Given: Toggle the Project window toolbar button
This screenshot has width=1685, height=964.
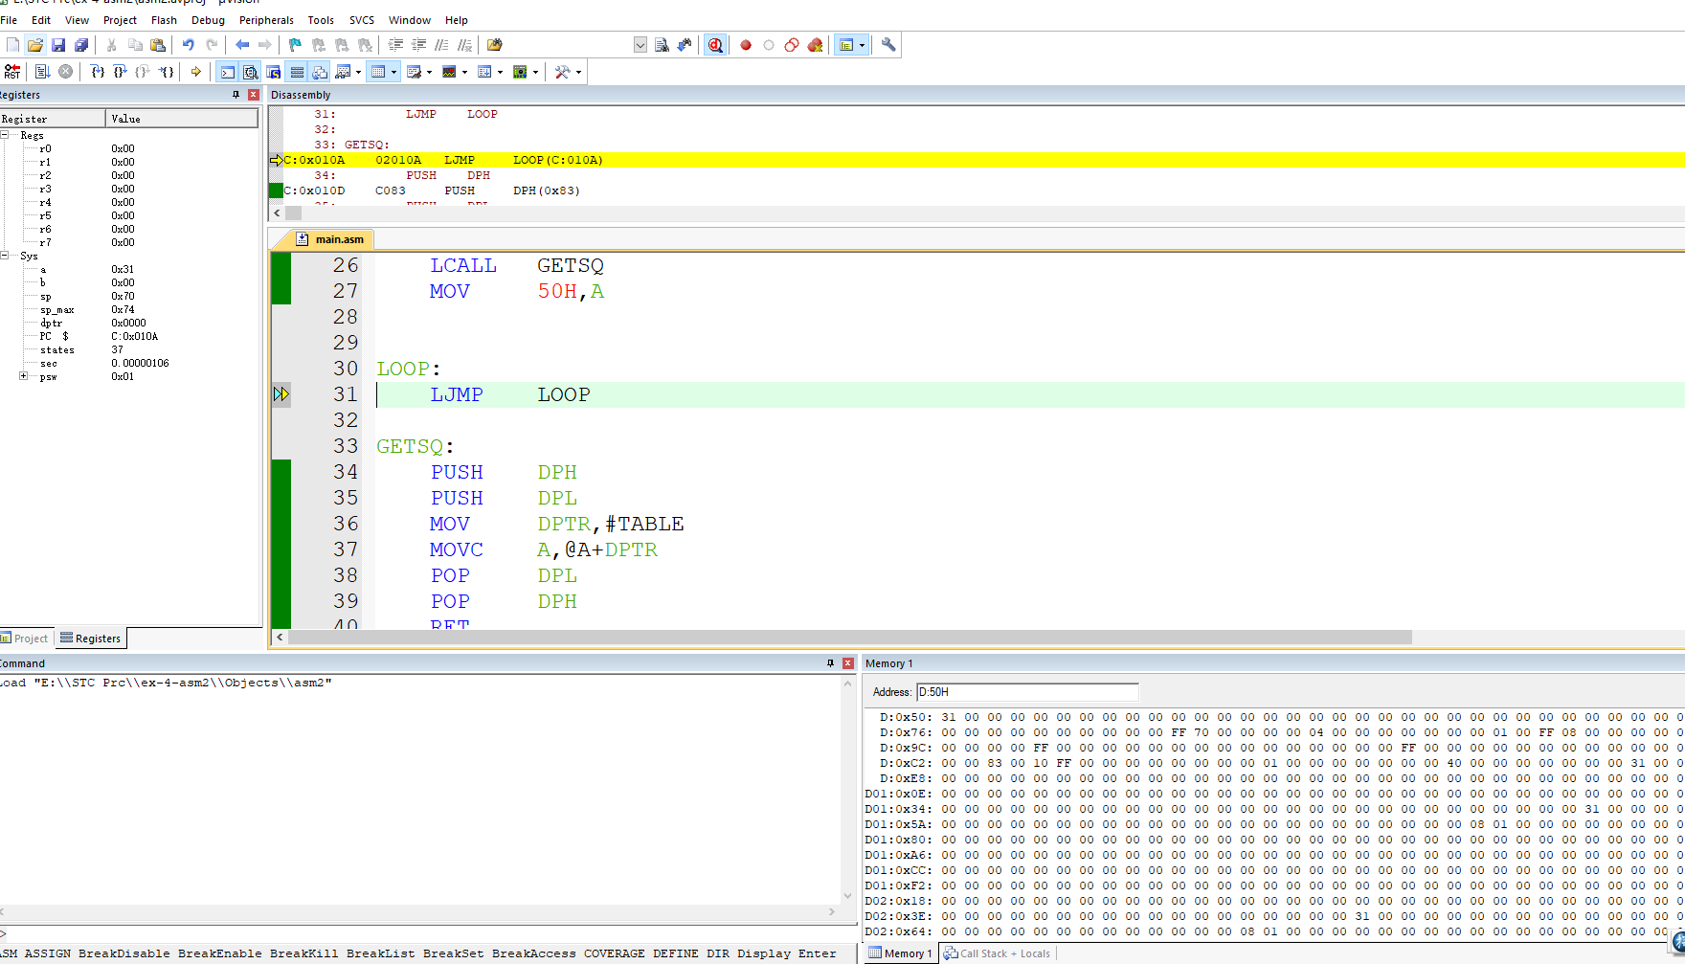Looking at the screenshot, I should point(846,45).
